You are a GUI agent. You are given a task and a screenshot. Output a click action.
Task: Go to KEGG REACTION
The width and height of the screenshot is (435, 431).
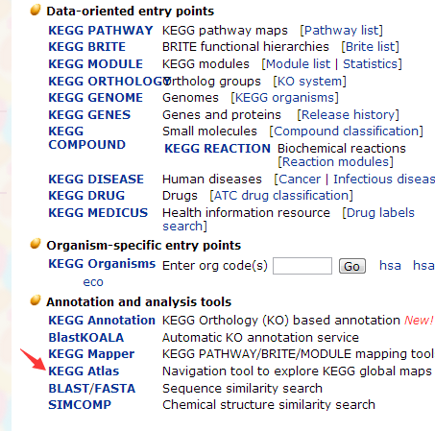point(217,149)
